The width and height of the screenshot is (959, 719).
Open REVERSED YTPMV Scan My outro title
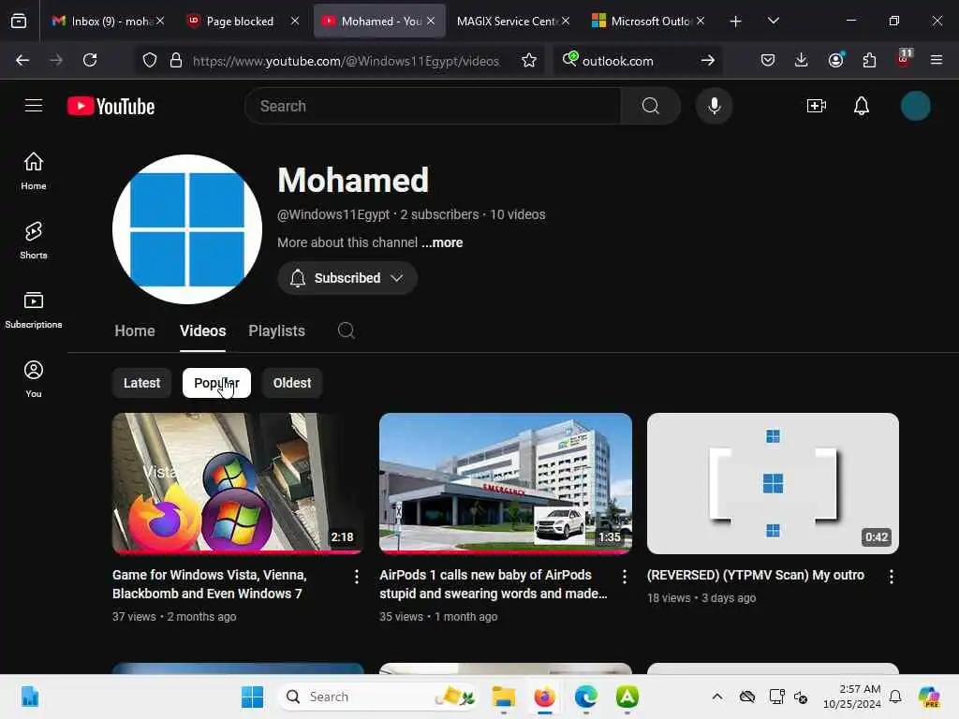click(x=756, y=575)
